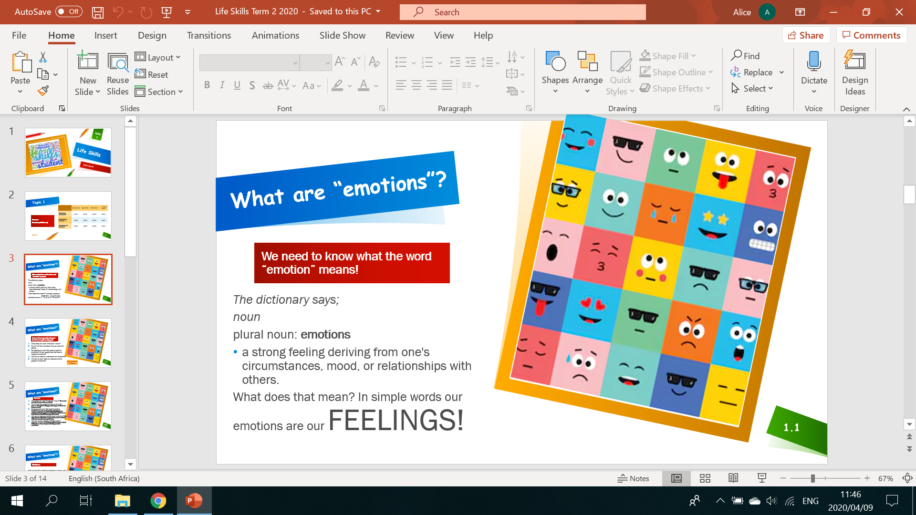Screen dimensions: 916x515
Task: Toggle Notes pane from status bar
Action: (x=633, y=478)
